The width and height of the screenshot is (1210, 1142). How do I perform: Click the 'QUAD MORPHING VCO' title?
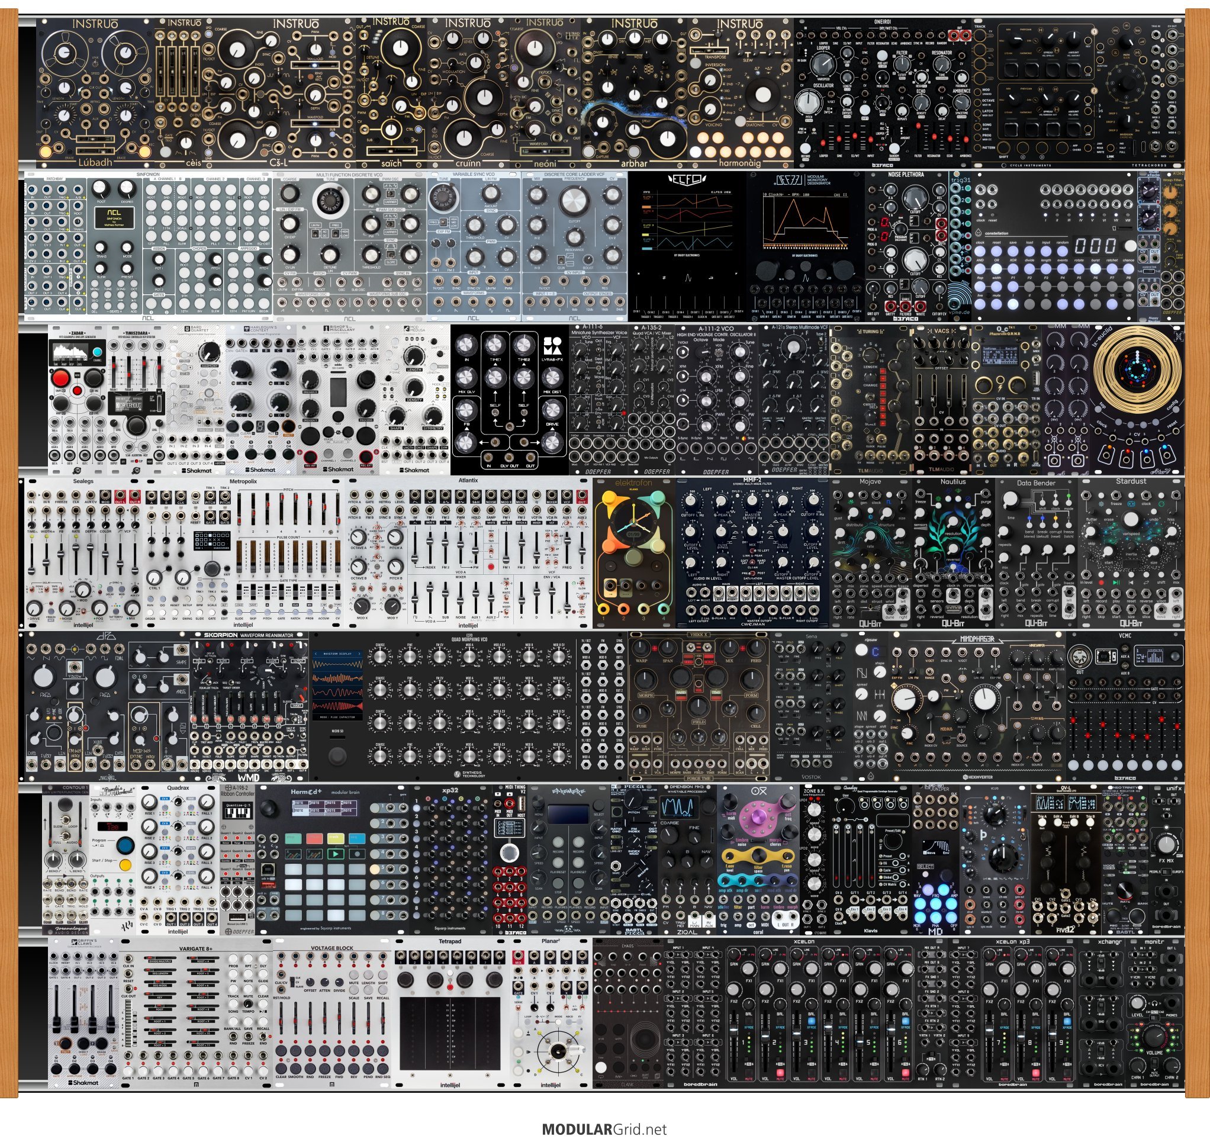point(470,639)
